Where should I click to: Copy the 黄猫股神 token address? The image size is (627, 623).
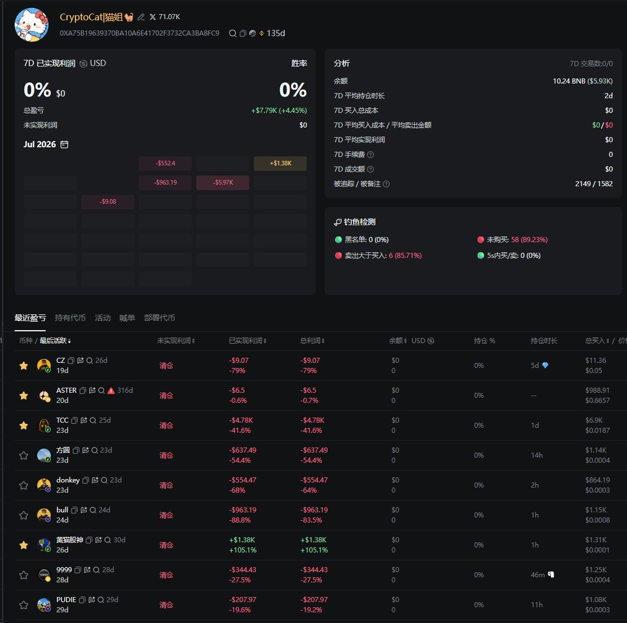[89, 540]
